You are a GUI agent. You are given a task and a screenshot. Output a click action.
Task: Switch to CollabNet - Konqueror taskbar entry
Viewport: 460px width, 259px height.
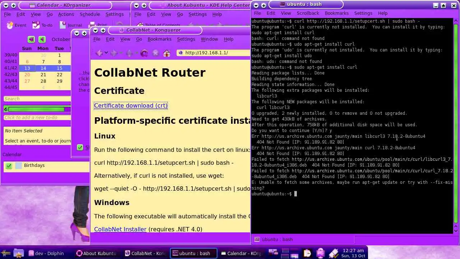145,253
